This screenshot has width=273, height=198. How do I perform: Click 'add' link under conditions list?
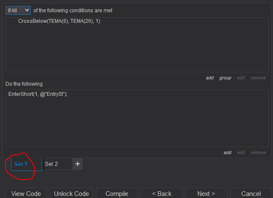coord(210,78)
